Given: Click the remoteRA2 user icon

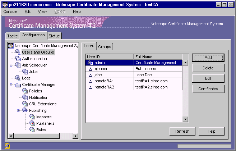Looking at the screenshot, I should tap(91, 87).
